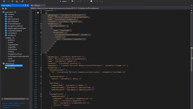Click gear icon beside virtualNetworkName parameter
The width and height of the screenshot is (193, 109).
pos(6,31)
